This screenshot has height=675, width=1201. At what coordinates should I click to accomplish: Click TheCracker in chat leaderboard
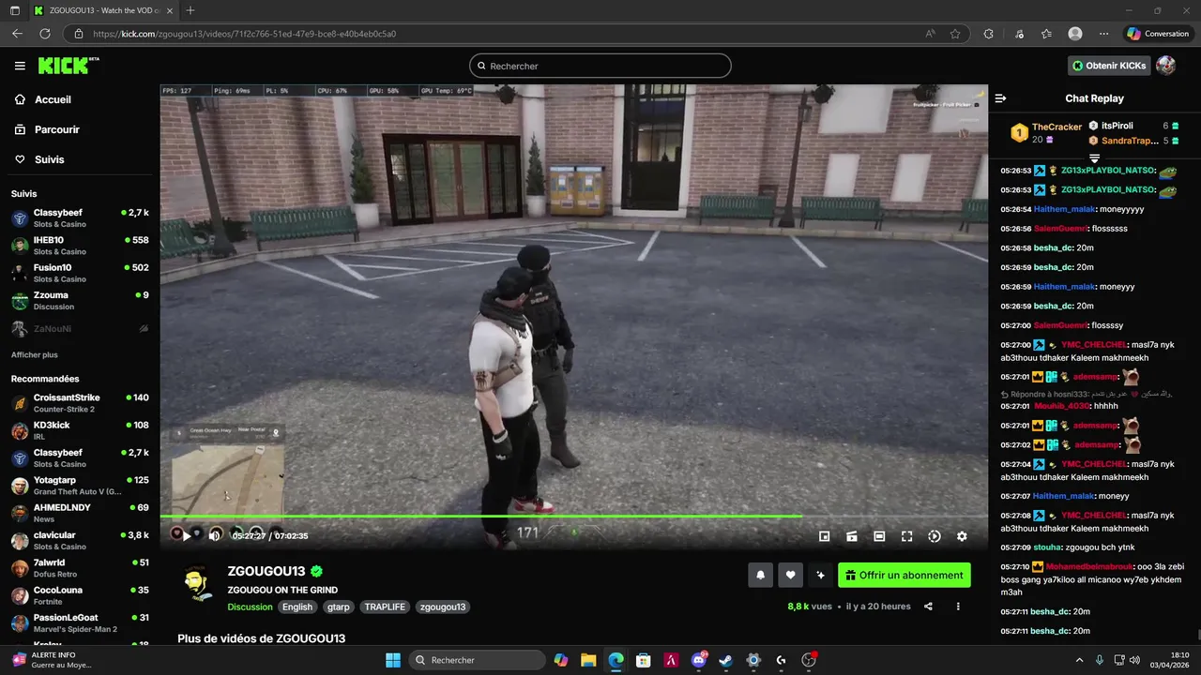click(1057, 127)
